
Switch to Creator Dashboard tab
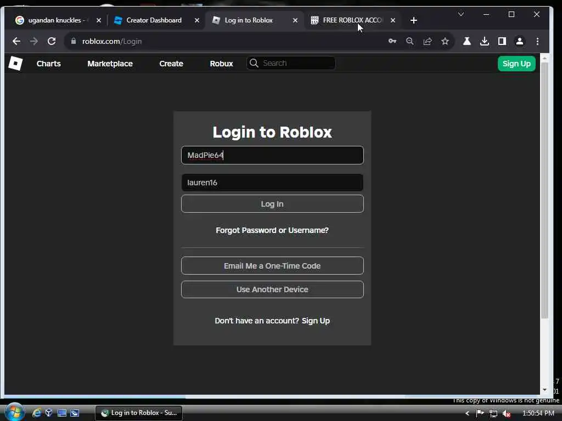(154, 20)
